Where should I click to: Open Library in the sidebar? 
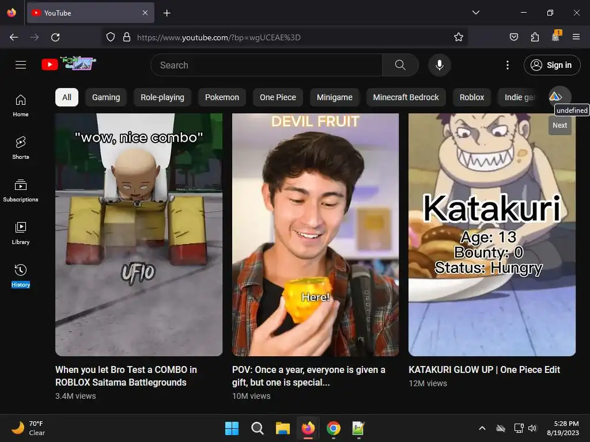pos(21,233)
